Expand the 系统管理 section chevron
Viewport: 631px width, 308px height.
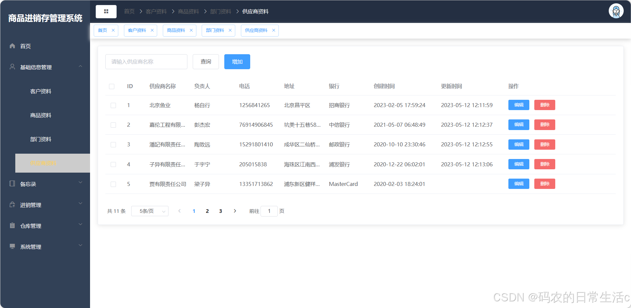(80, 245)
